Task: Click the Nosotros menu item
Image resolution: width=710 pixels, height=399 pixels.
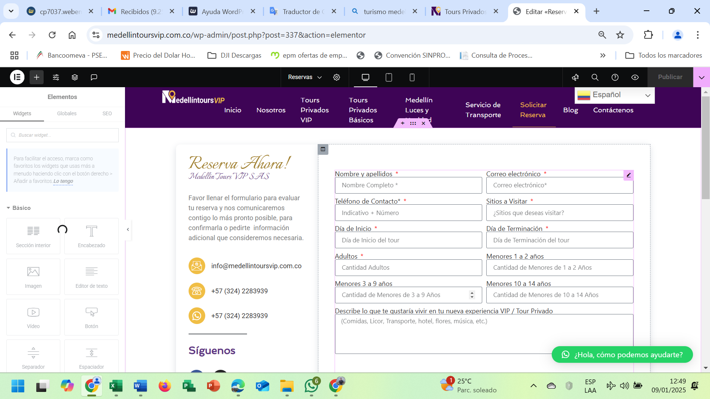Action: (x=271, y=110)
